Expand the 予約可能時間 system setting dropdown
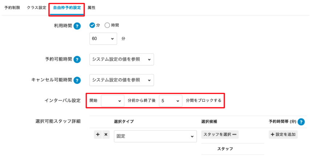 [121, 59]
